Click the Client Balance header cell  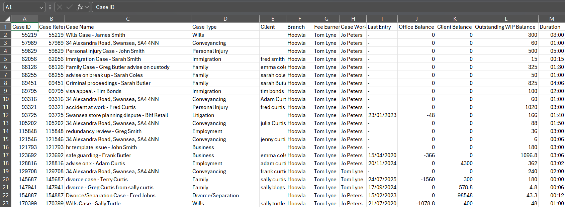455,27
